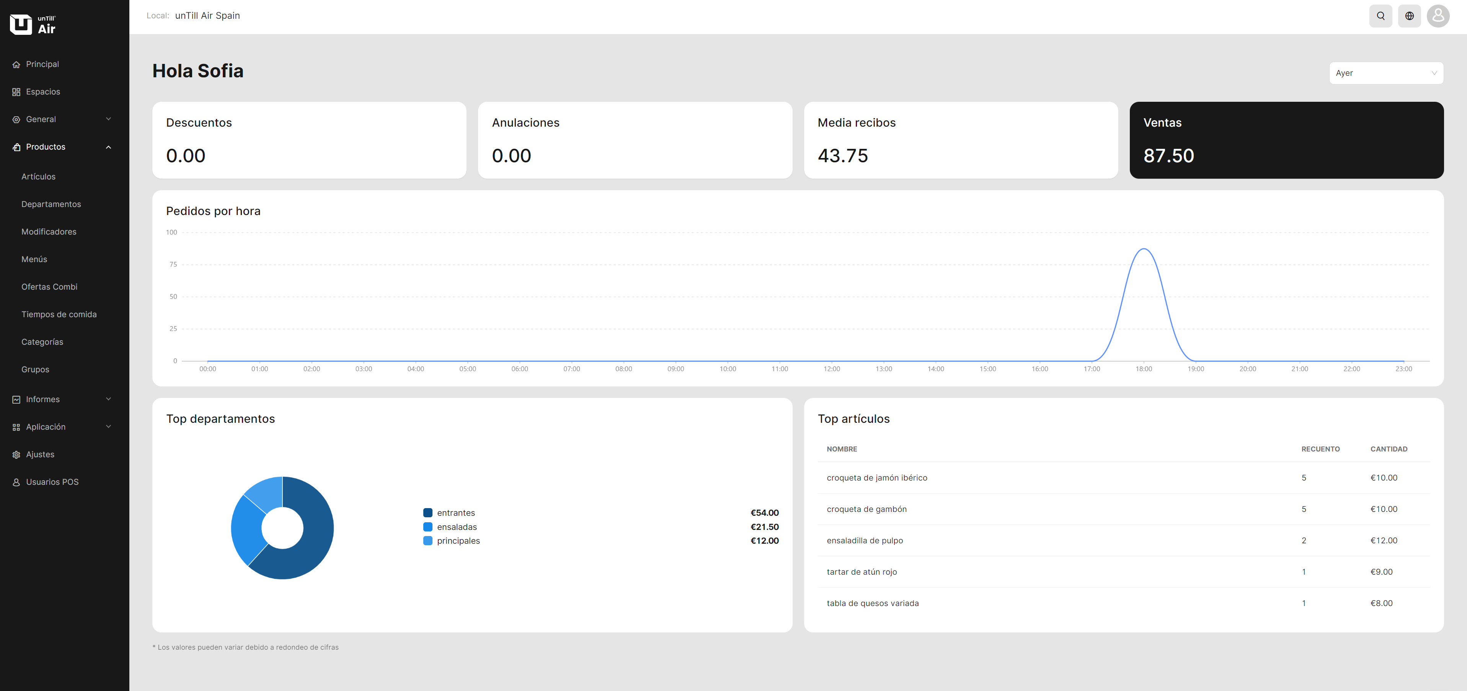Click the search magnifier icon
This screenshot has width=1467, height=691.
click(x=1381, y=16)
